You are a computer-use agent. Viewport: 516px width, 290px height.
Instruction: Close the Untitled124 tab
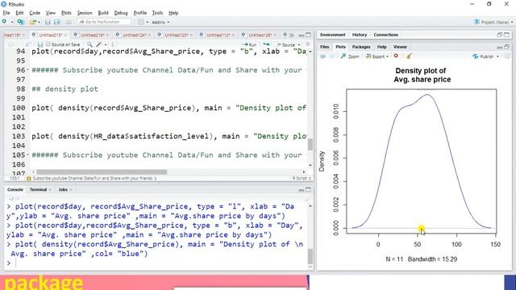click(x=149, y=35)
